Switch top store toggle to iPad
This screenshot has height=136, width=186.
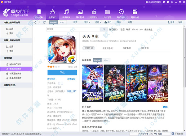click(x=62, y=23)
